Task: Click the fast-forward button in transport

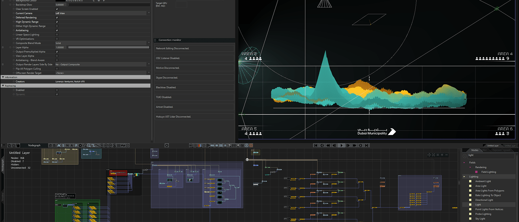Action: coord(354,145)
